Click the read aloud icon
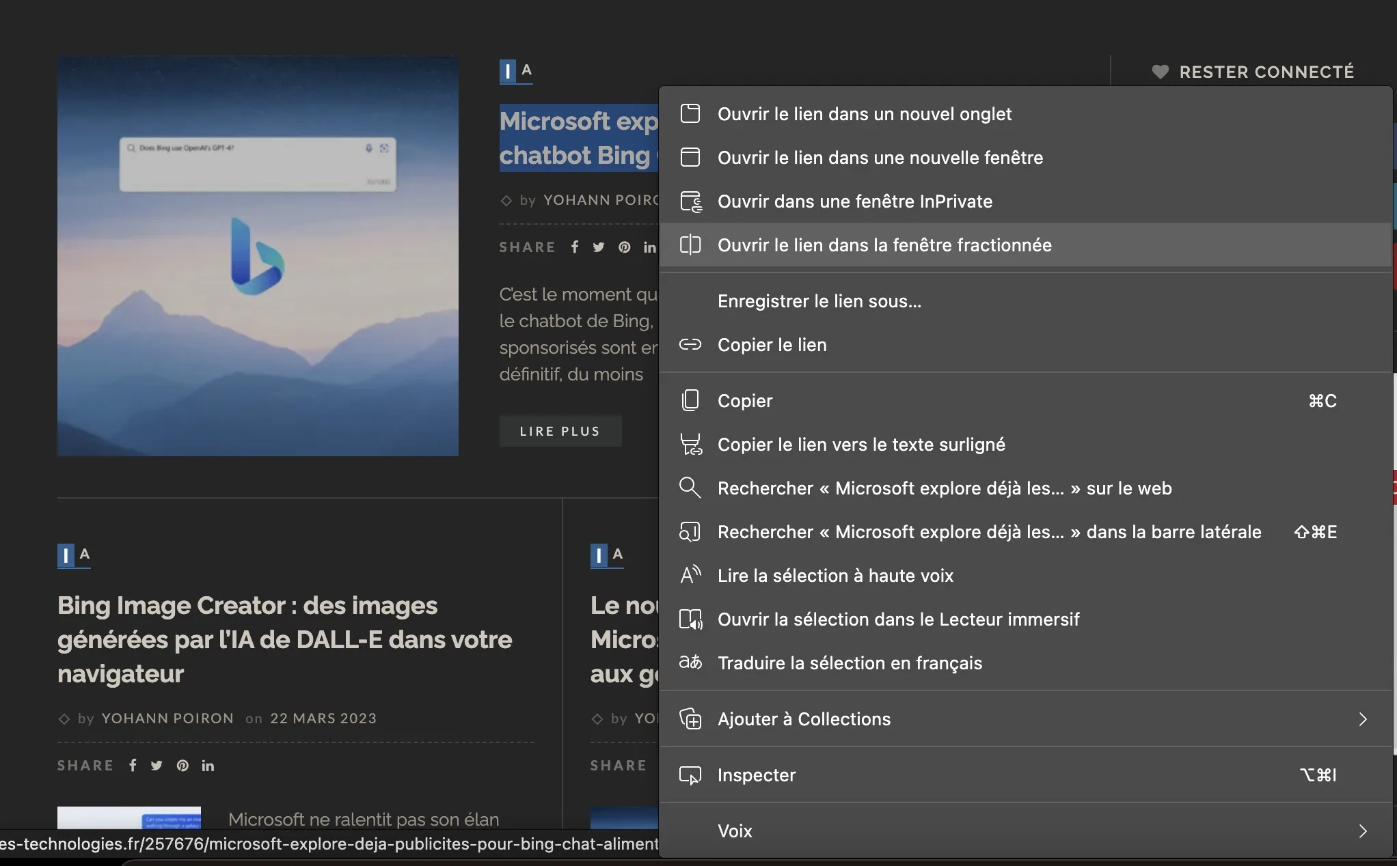Image resolution: width=1397 pixels, height=866 pixels. tap(690, 575)
